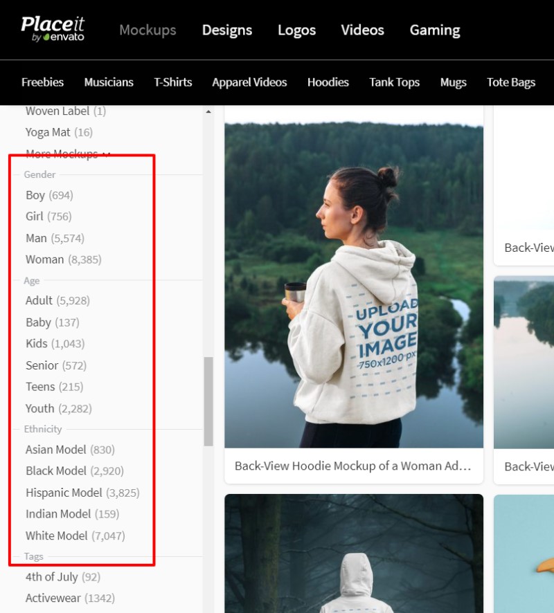Open the Videos section
The width and height of the screenshot is (554, 613).
(362, 30)
